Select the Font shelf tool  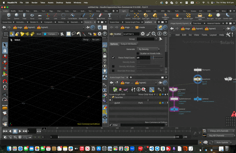coord(109,16)
